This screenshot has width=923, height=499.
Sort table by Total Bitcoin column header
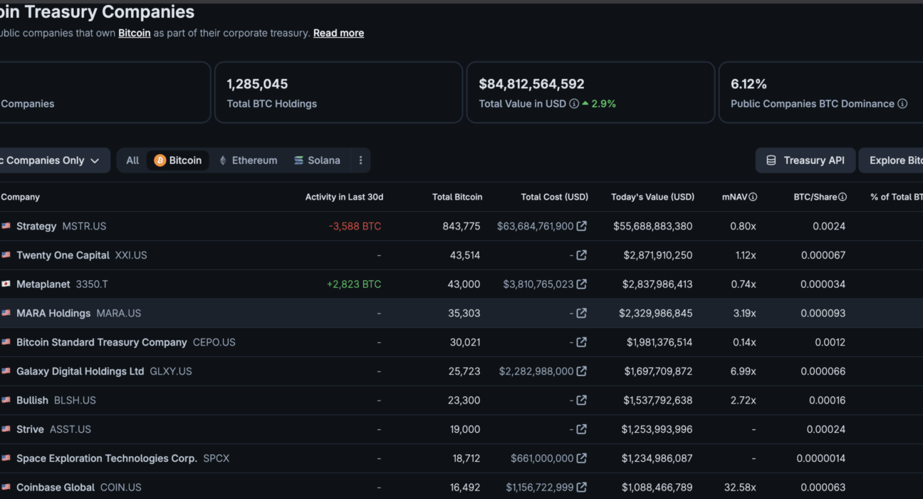tap(457, 197)
